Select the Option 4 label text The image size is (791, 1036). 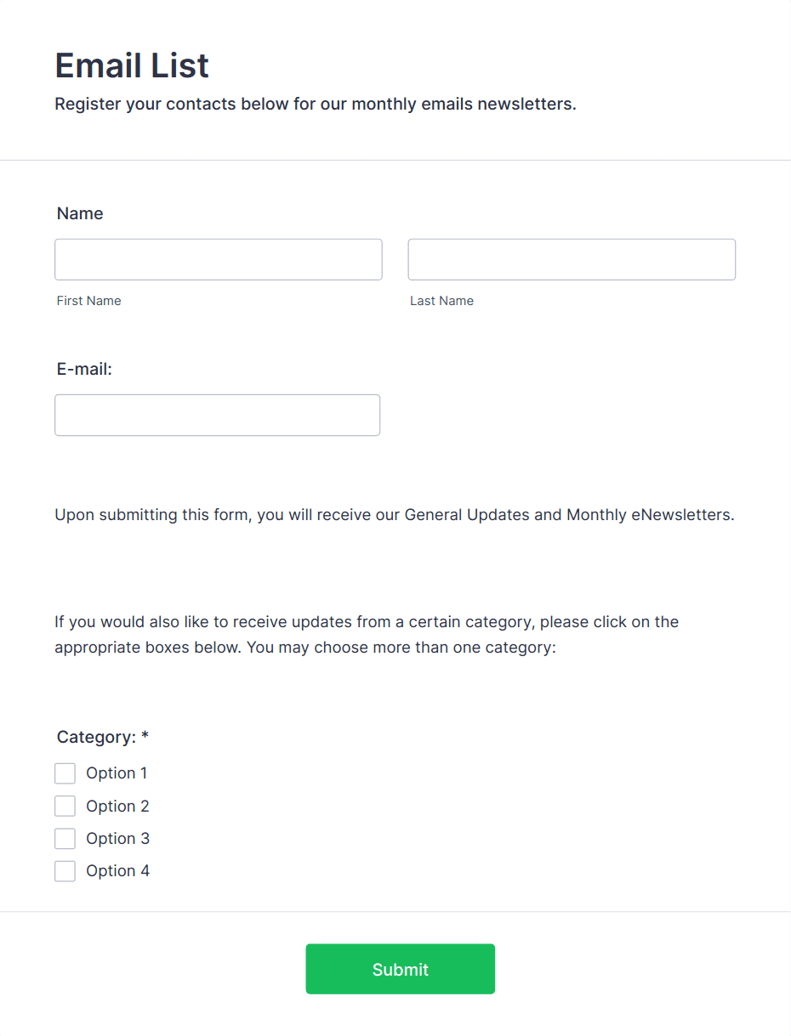click(117, 870)
